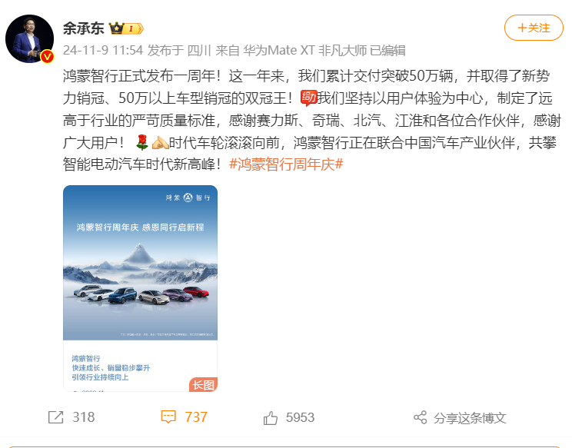Click the username 余承东

(x=84, y=28)
